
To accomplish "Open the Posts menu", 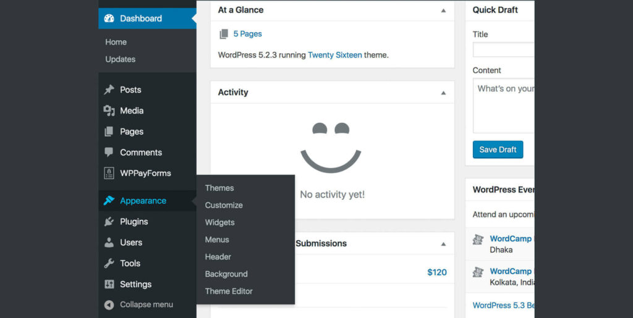I will (147, 90).
